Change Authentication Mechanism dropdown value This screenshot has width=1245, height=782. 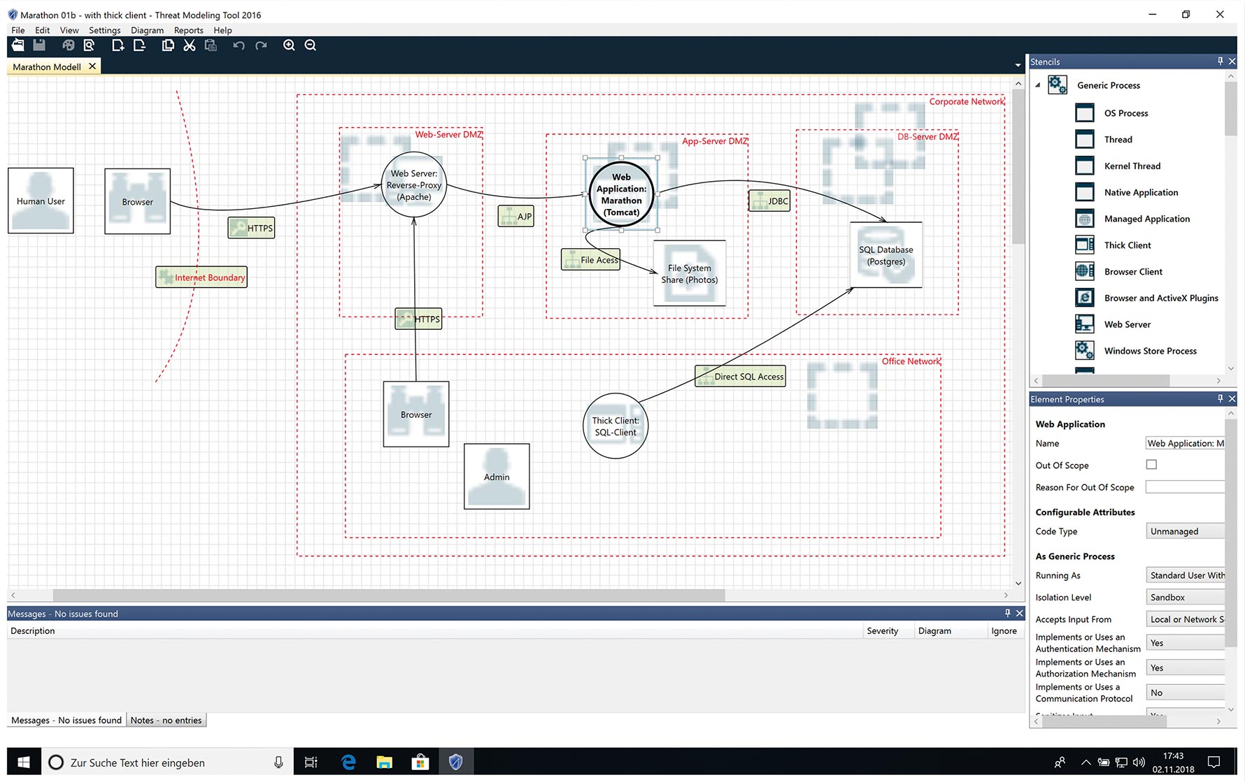tap(1186, 643)
